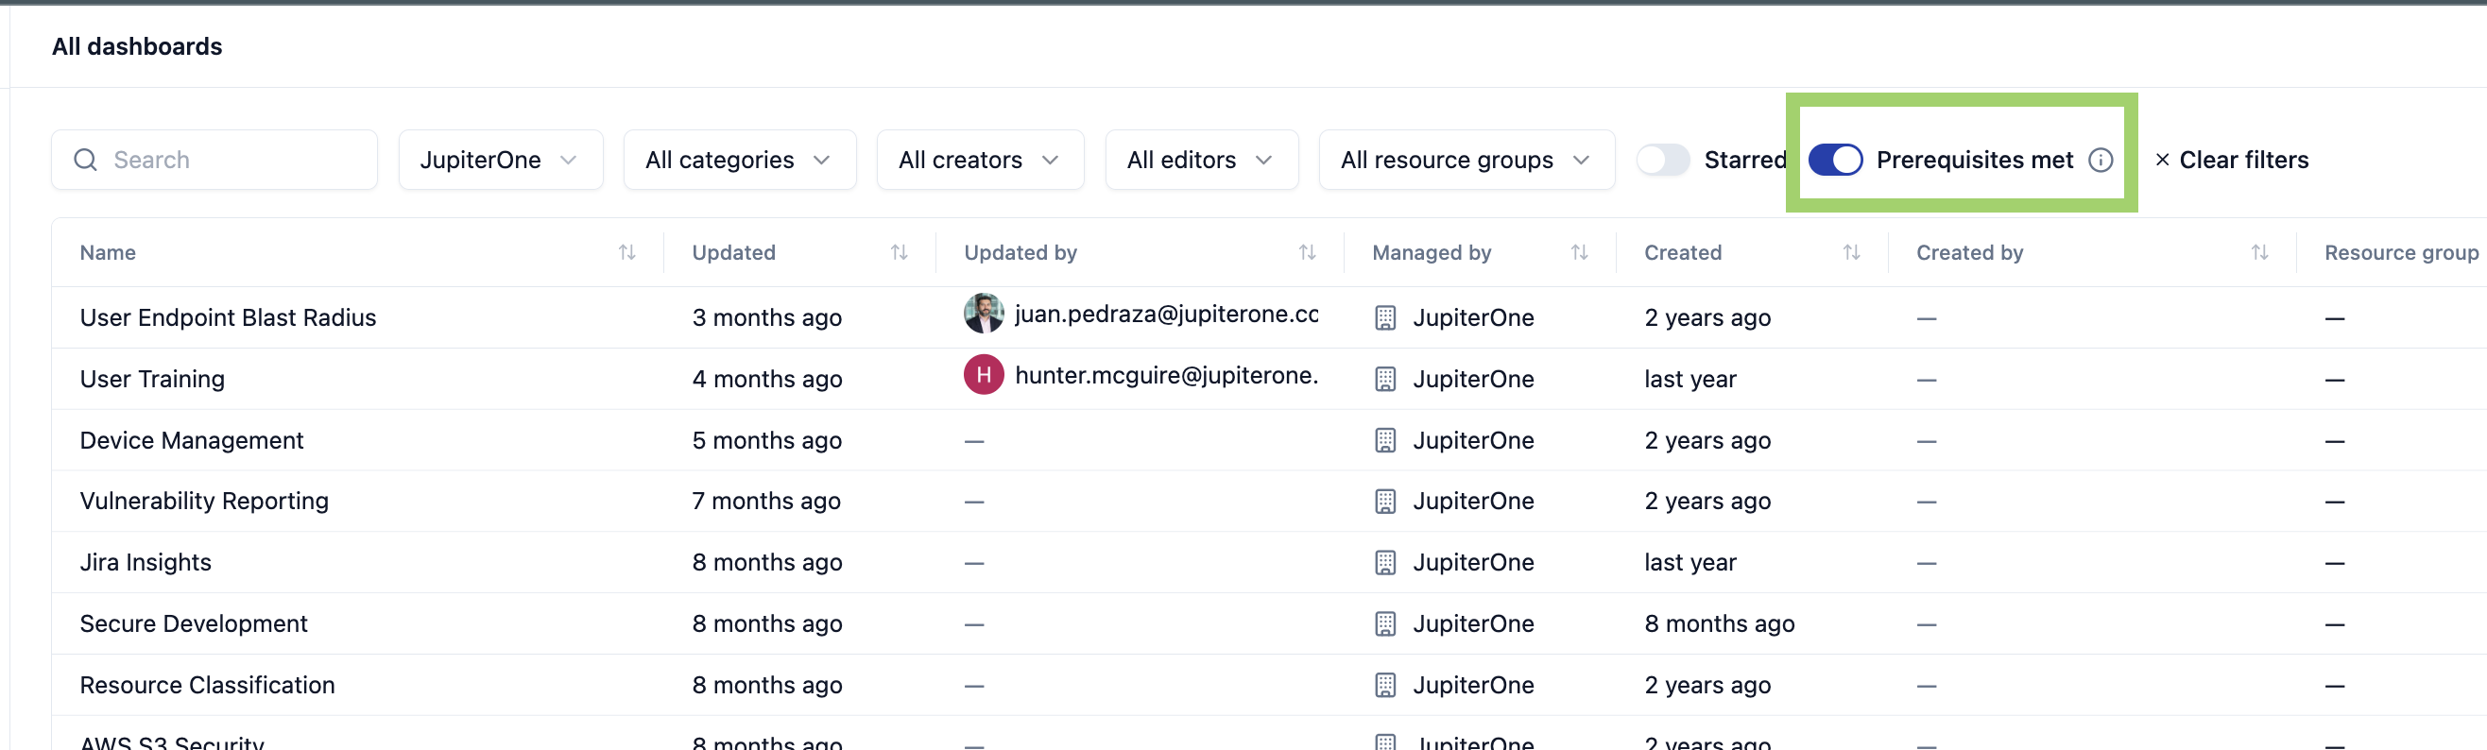Expand the All categories dropdown
Image resolution: width=2487 pixels, height=750 pixels.
pos(740,161)
